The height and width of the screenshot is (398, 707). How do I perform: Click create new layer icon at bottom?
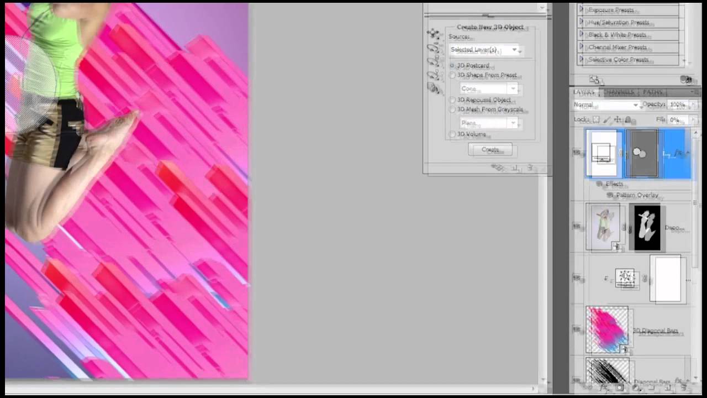point(668,389)
